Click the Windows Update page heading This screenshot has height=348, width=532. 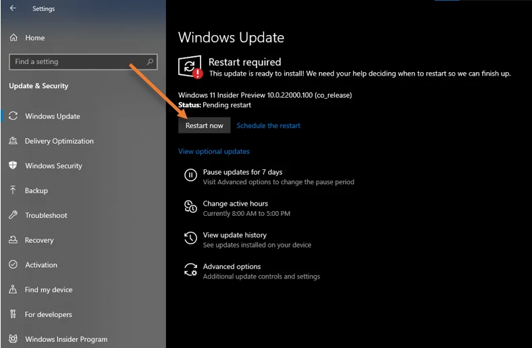coord(231,37)
